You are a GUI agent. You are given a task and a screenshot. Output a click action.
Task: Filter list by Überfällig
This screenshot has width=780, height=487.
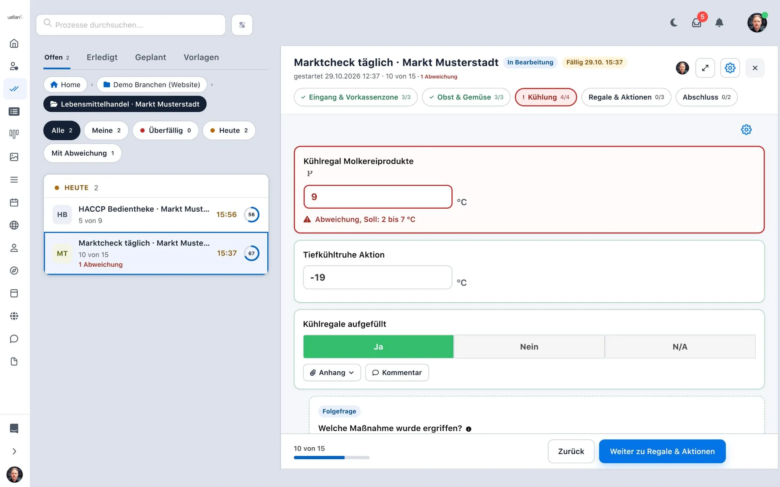[166, 130]
